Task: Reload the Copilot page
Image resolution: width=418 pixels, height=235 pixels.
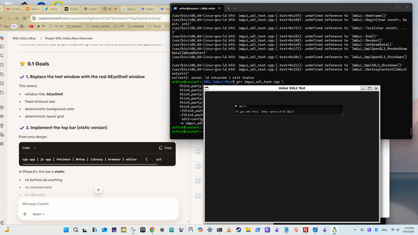Action: coord(17,18)
